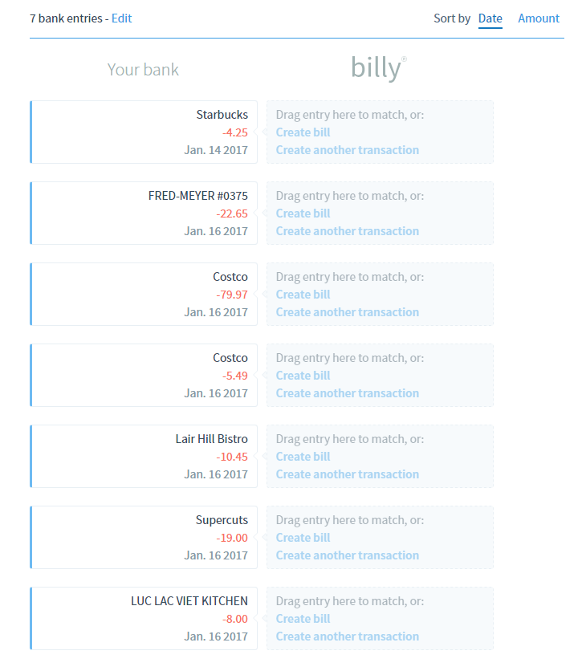582x671 pixels.
Task: Select the Supercuts bank entry card
Action: (x=144, y=538)
